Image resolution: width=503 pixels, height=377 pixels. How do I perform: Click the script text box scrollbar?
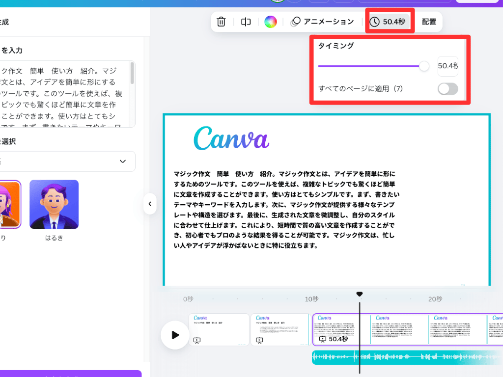pos(132,73)
